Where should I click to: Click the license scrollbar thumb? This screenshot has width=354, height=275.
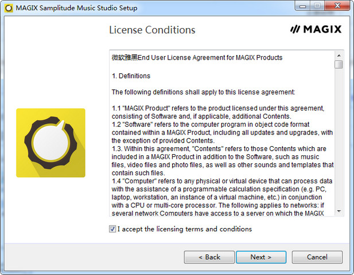pos(339,64)
